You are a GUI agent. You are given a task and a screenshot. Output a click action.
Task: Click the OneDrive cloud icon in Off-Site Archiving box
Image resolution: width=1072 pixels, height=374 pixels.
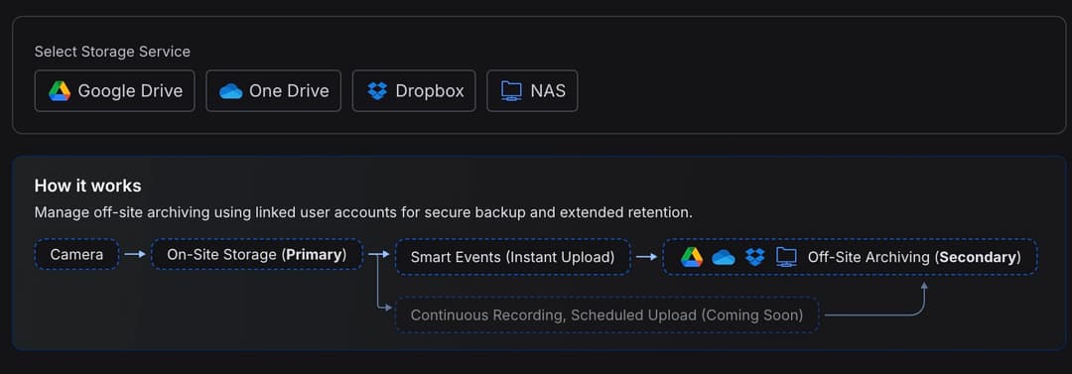tap(724, 257)
